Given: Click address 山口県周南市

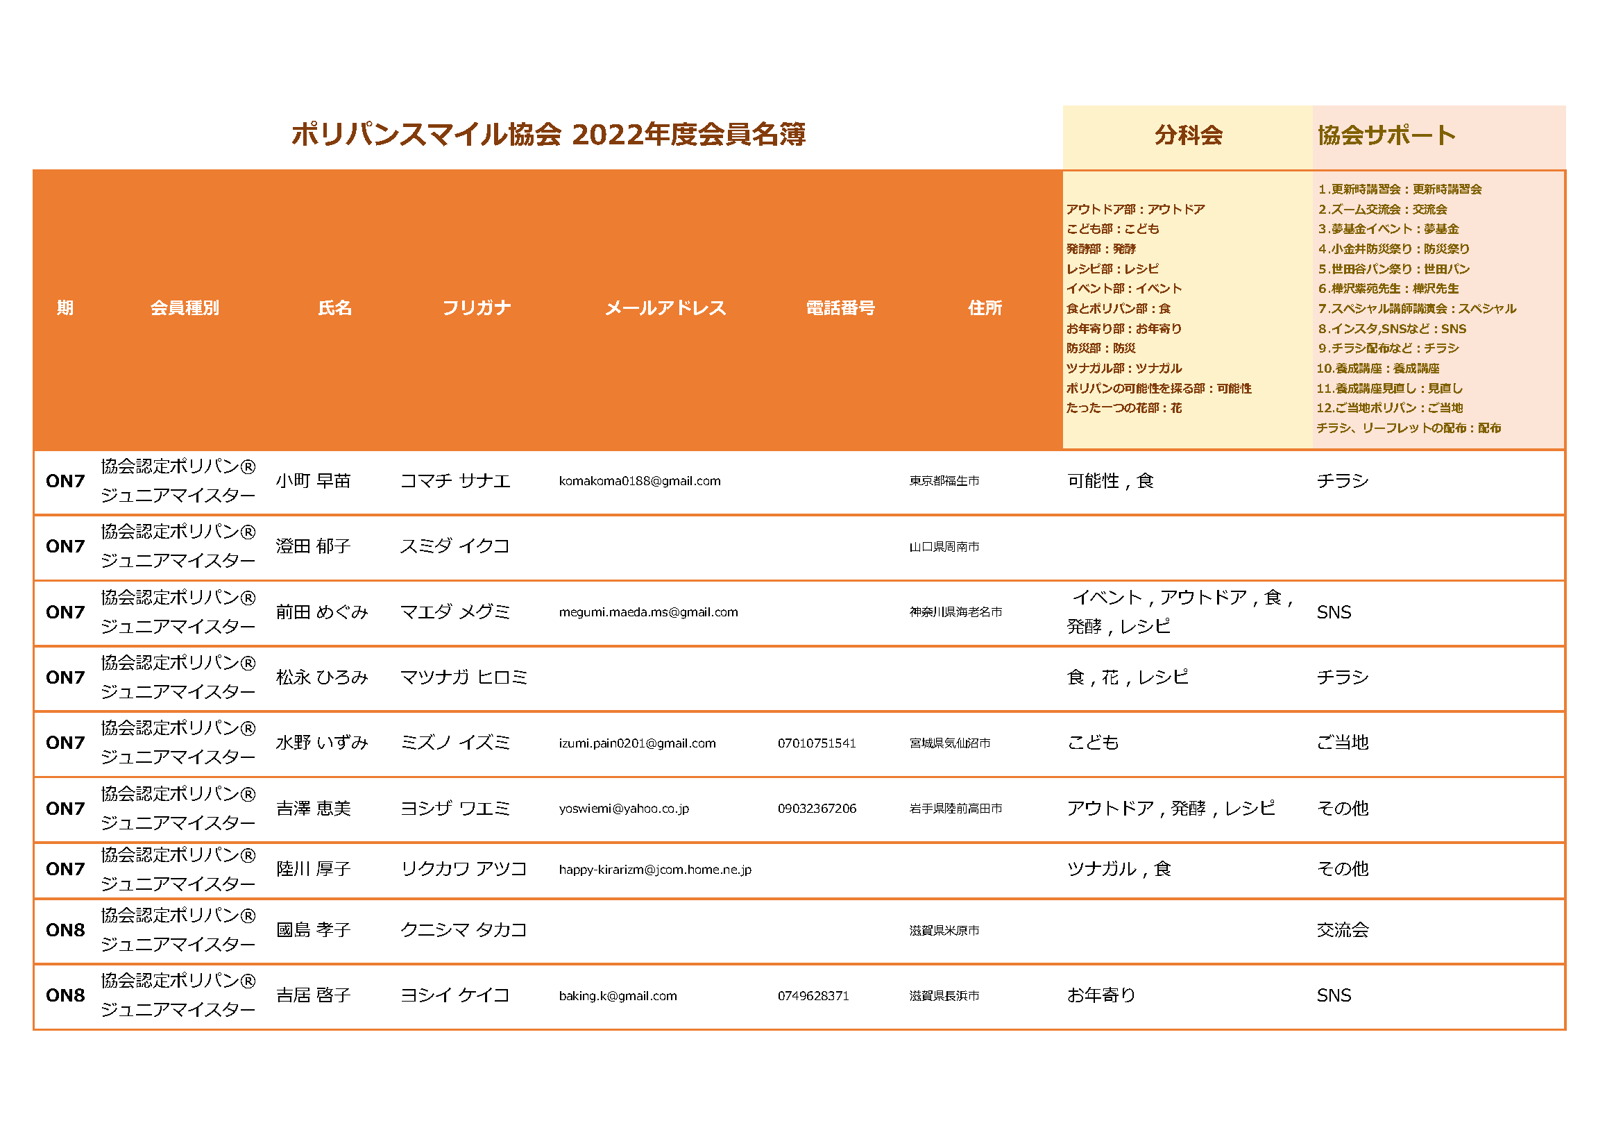Looking at the screenshot, I should [944, 546].
